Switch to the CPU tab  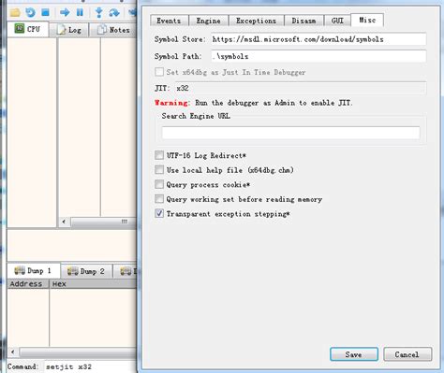[x=28, y=29]
